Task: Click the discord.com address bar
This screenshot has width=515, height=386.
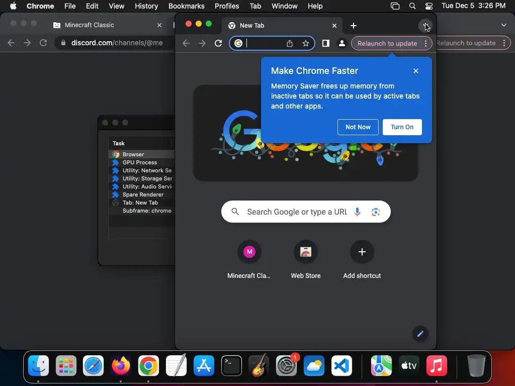Action: (x=115, y=43)
